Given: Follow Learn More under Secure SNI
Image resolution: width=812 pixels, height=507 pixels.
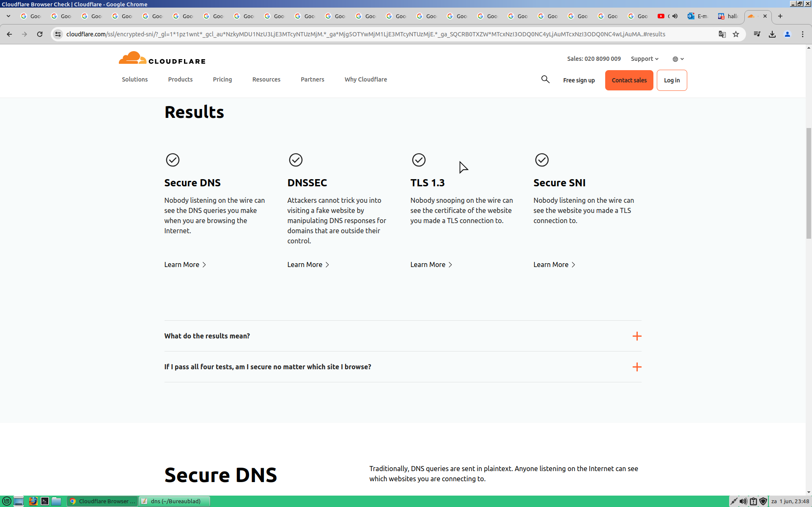Looking at the screenshot, I should (554, 264).
